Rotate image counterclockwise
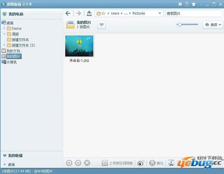224x174 pixels. click(69, 163)
